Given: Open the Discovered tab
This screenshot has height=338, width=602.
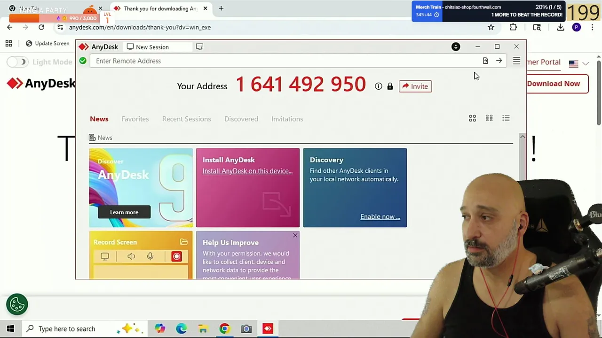Looking at the screenshot, I should (x=241, y=119).
